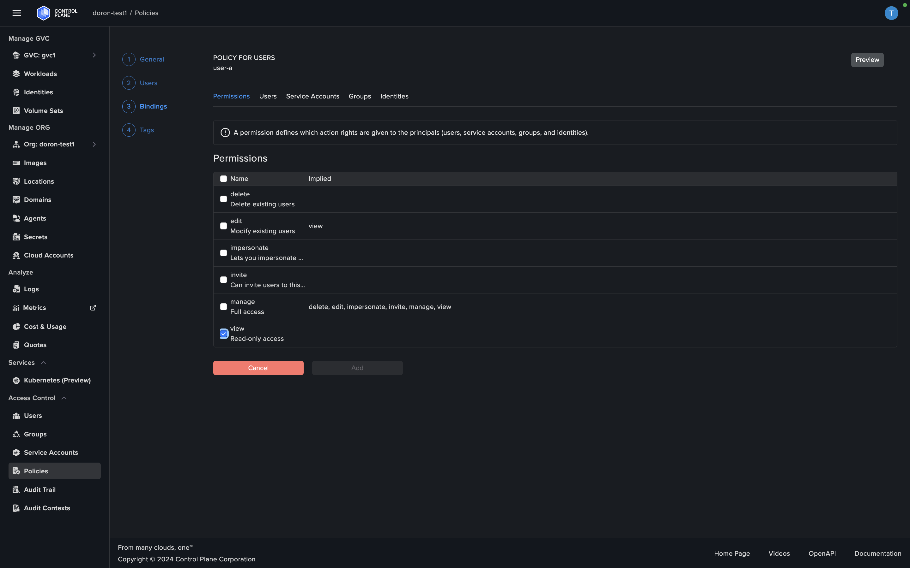Open the hamburger navigation menu
Viewport: 910px width, 568px height.
click(16, 12)
